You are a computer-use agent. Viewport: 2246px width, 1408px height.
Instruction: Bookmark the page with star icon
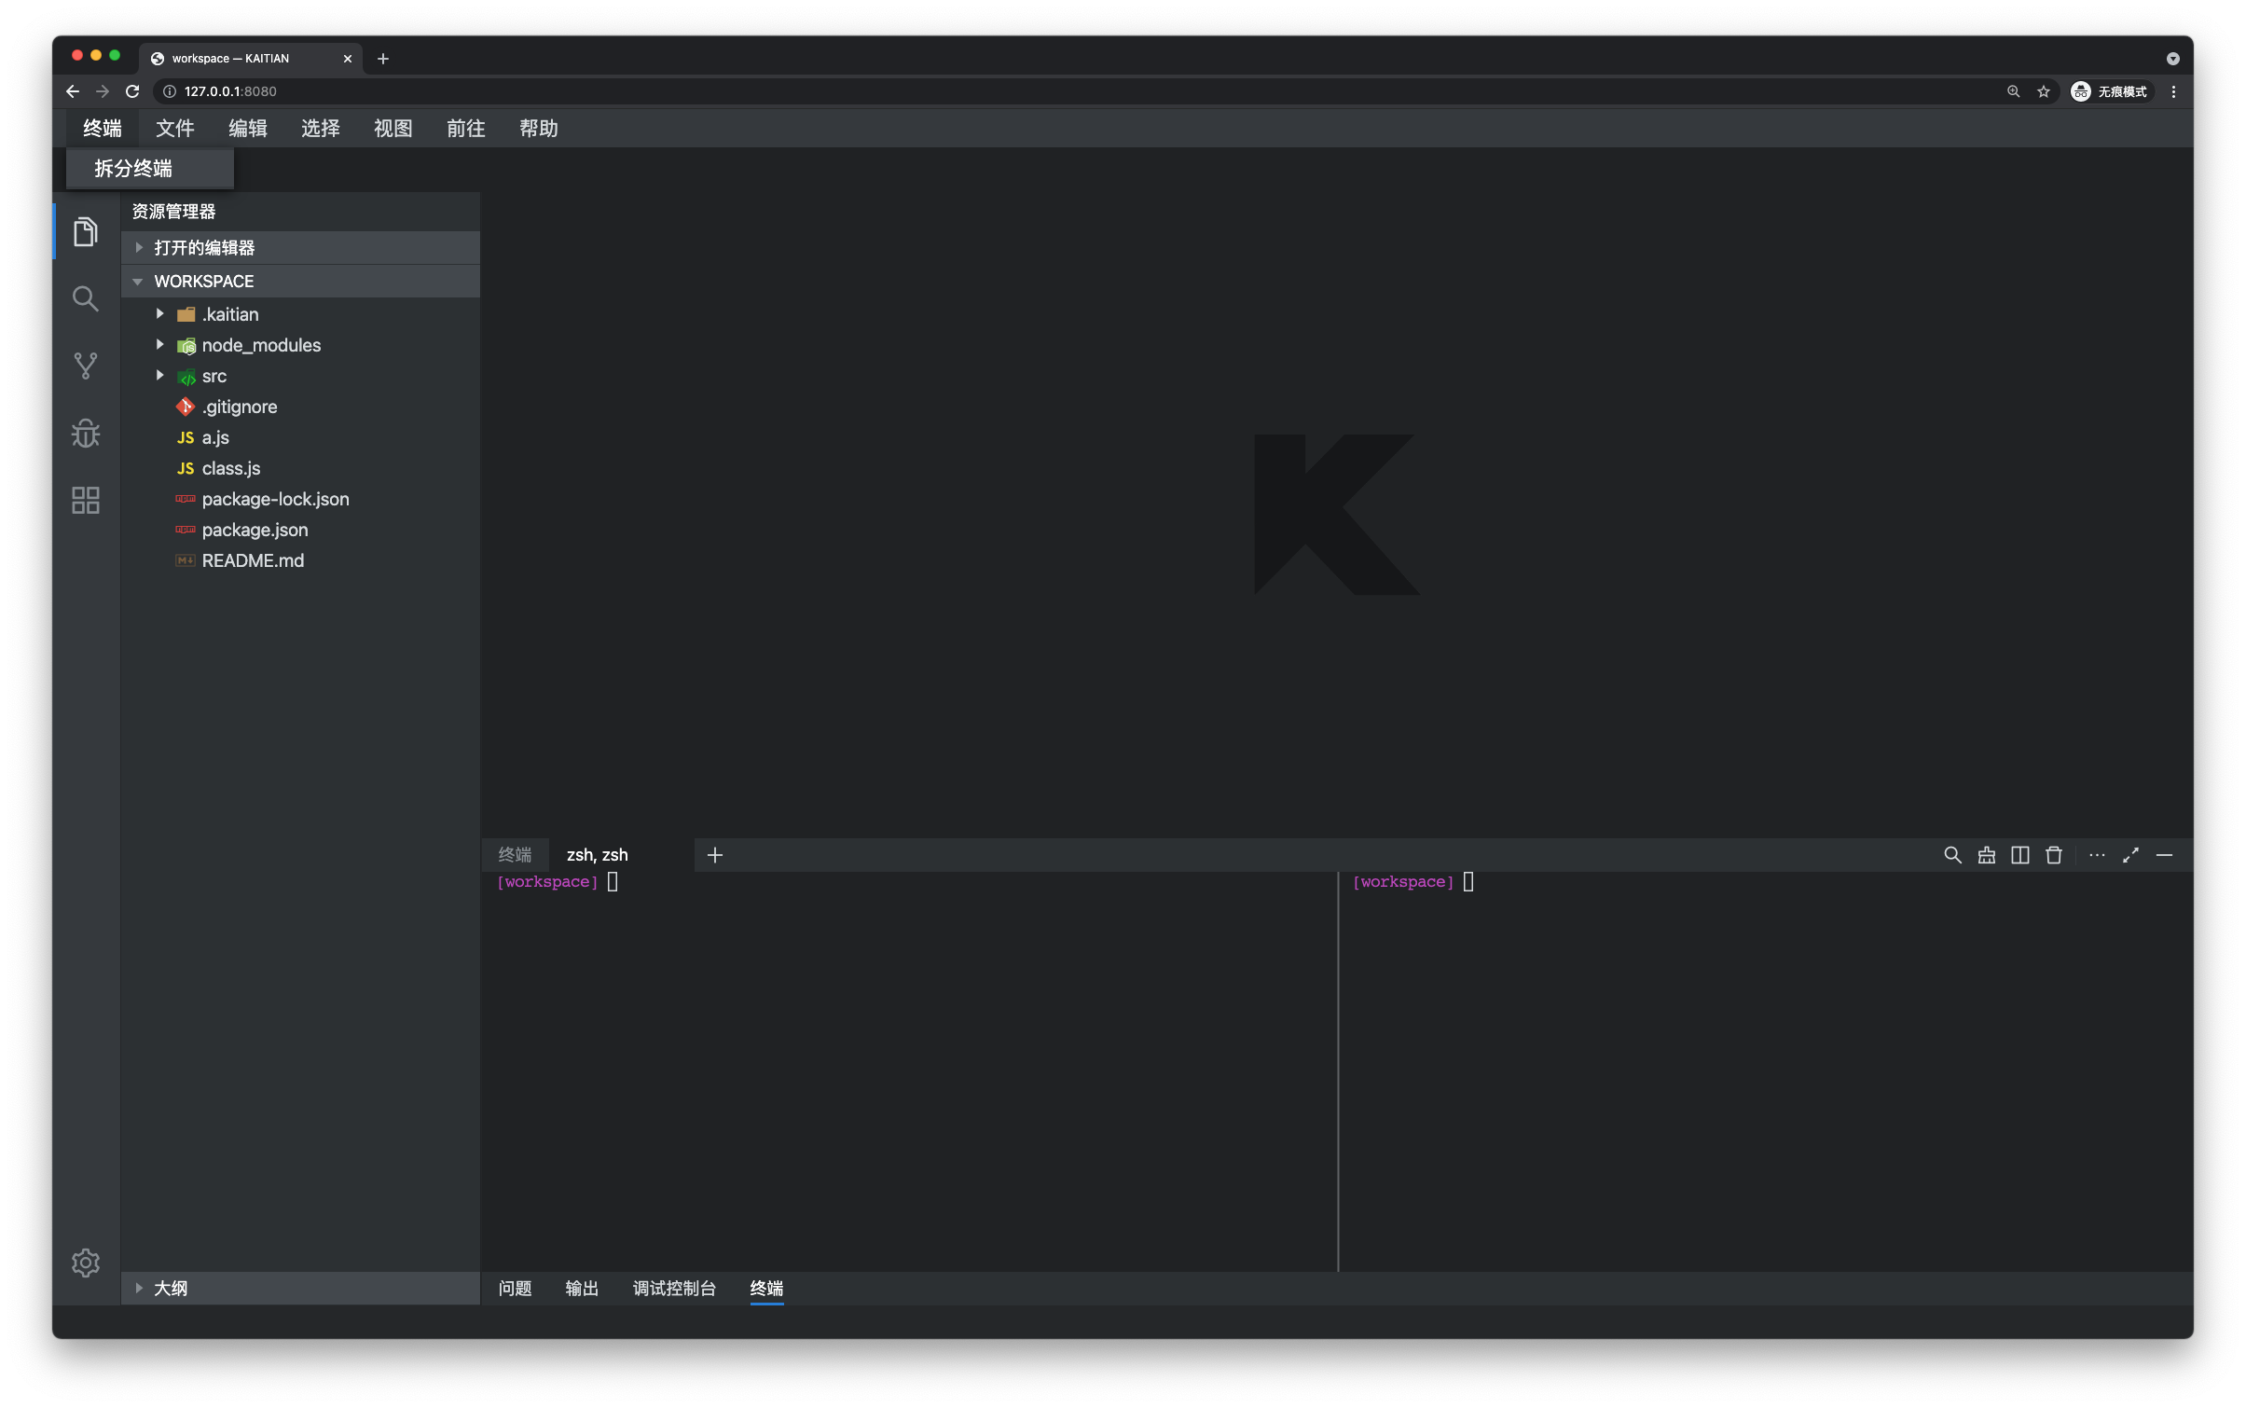[x=2043, y=91]
